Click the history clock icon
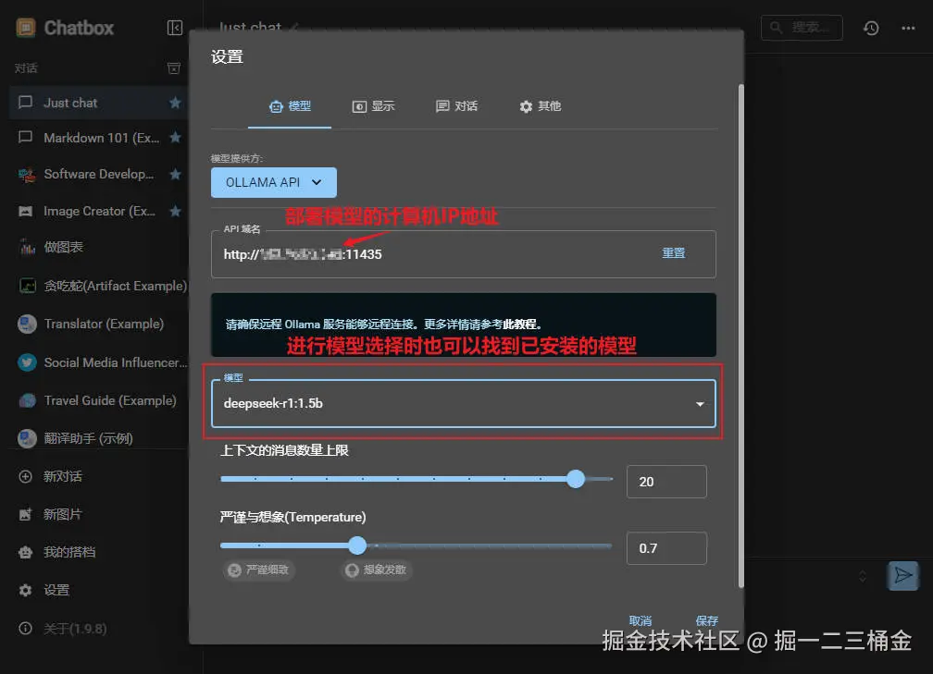933x674 pixels. click(x=871, y=28)
